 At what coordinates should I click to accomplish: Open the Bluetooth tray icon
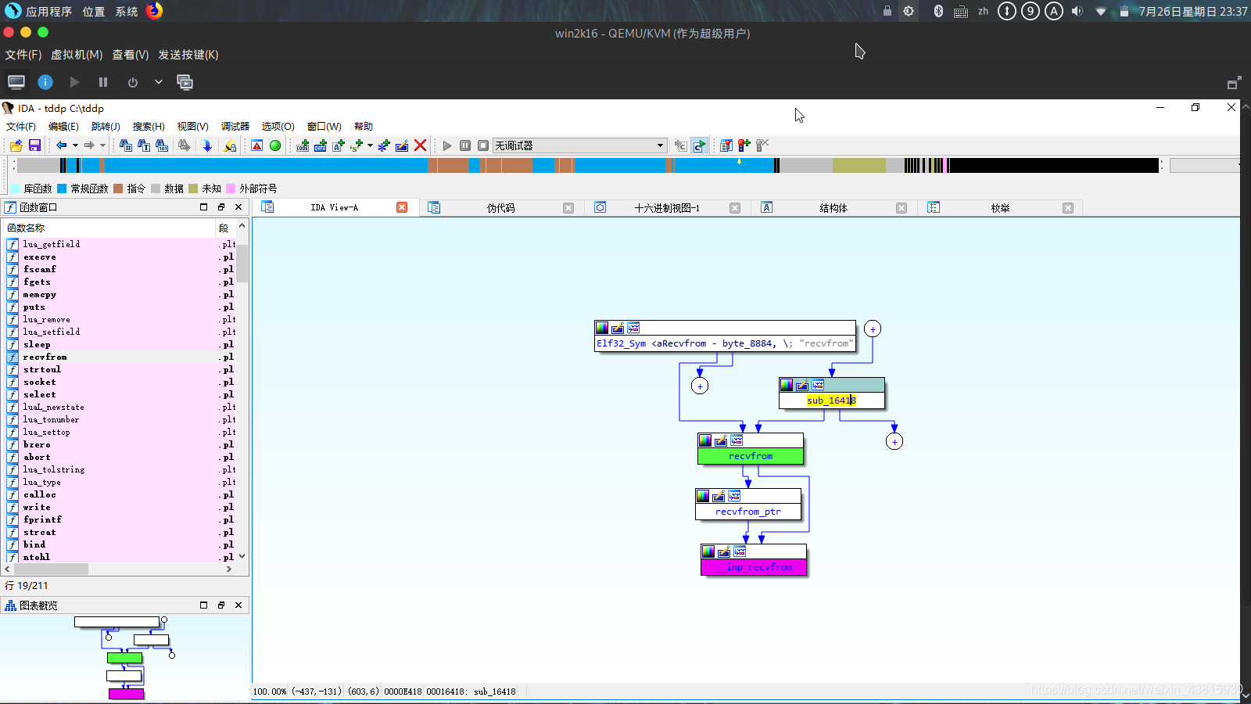click(x=938, y=11)
